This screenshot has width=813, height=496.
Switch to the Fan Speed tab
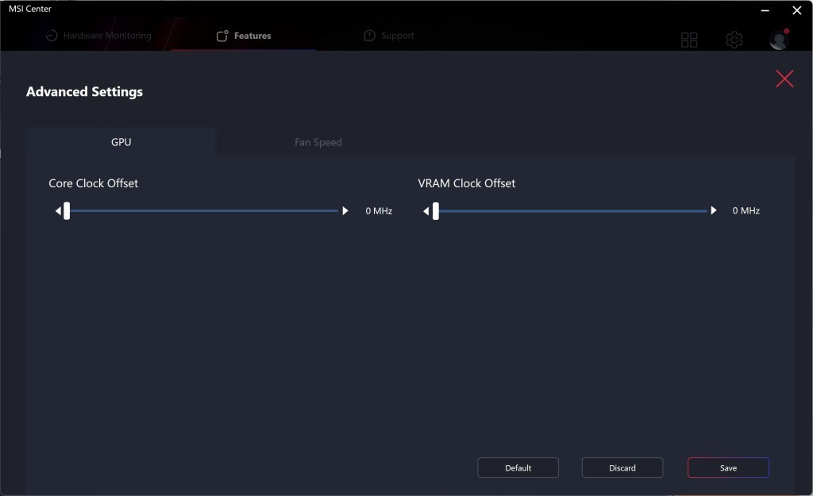[318, 142]
